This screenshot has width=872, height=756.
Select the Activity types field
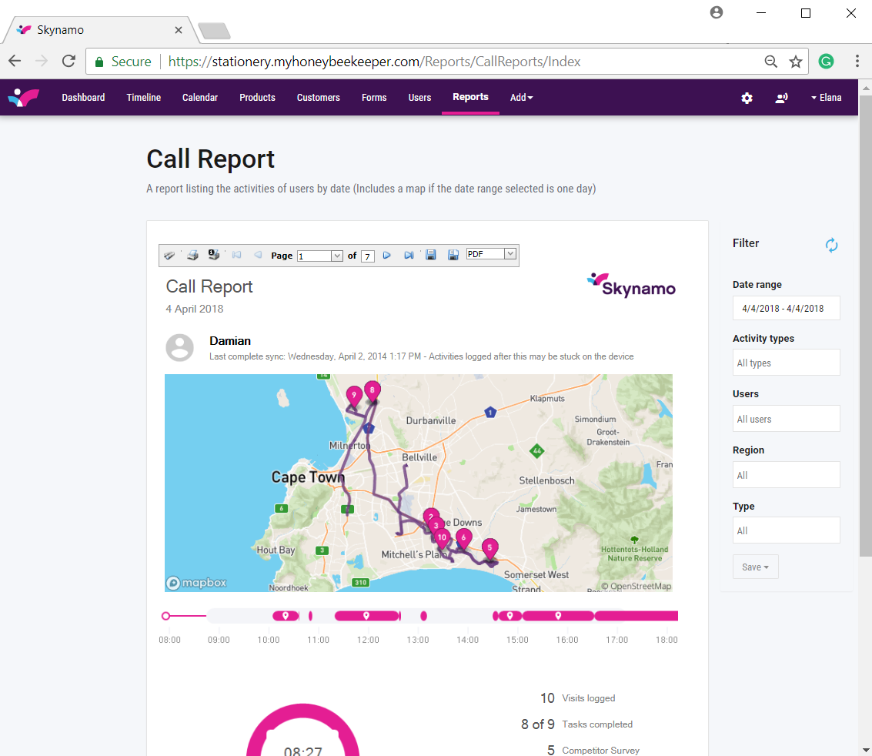tap(786, 363)
